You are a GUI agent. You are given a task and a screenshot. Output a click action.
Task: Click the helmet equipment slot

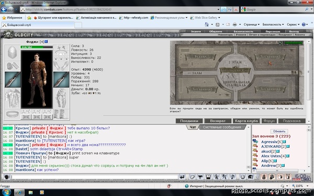tap(13, 52)
